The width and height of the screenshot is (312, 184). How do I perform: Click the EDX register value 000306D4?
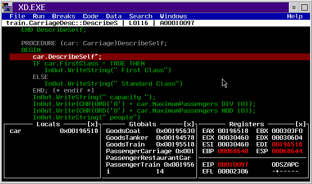[287, 138]
